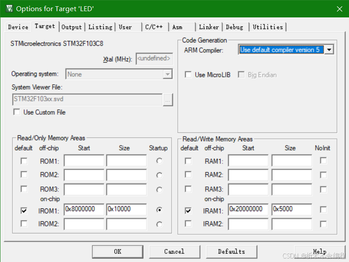Toggle IRAM2 NoInit checkbox
The height and width of the screenshot is (262, 349).
tap(324, 224)
